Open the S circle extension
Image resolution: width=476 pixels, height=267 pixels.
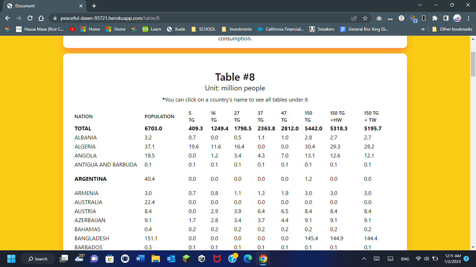pos(401,18)
